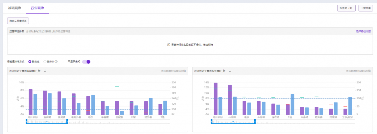Click blue 毛衣 bar in 收藏偏好 chart
The width and height of the screenshot is (377, 134).
[93, 105]
